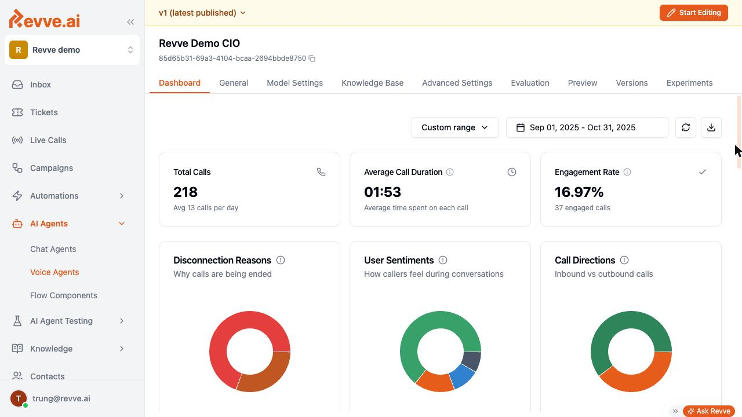Screen dimensions: 742x417
Task: Click the Campaigns icon
Action: pos(17,168)
